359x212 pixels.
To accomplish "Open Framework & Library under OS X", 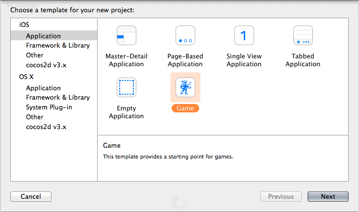I will [x=58, y=97].
